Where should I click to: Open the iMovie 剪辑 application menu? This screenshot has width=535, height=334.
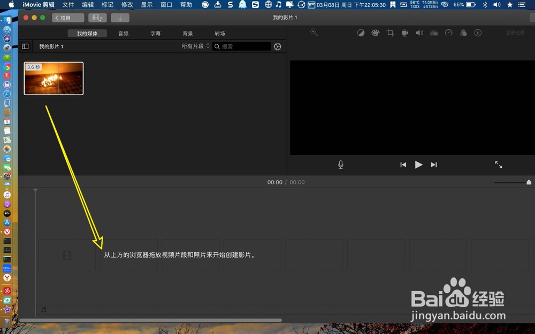click(x=38, y=5)
